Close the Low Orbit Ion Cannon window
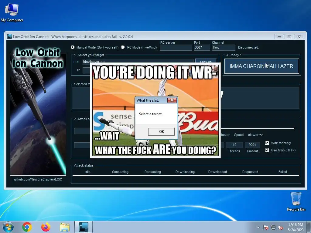This screenshot has height=233, width=311. (299, 37)
